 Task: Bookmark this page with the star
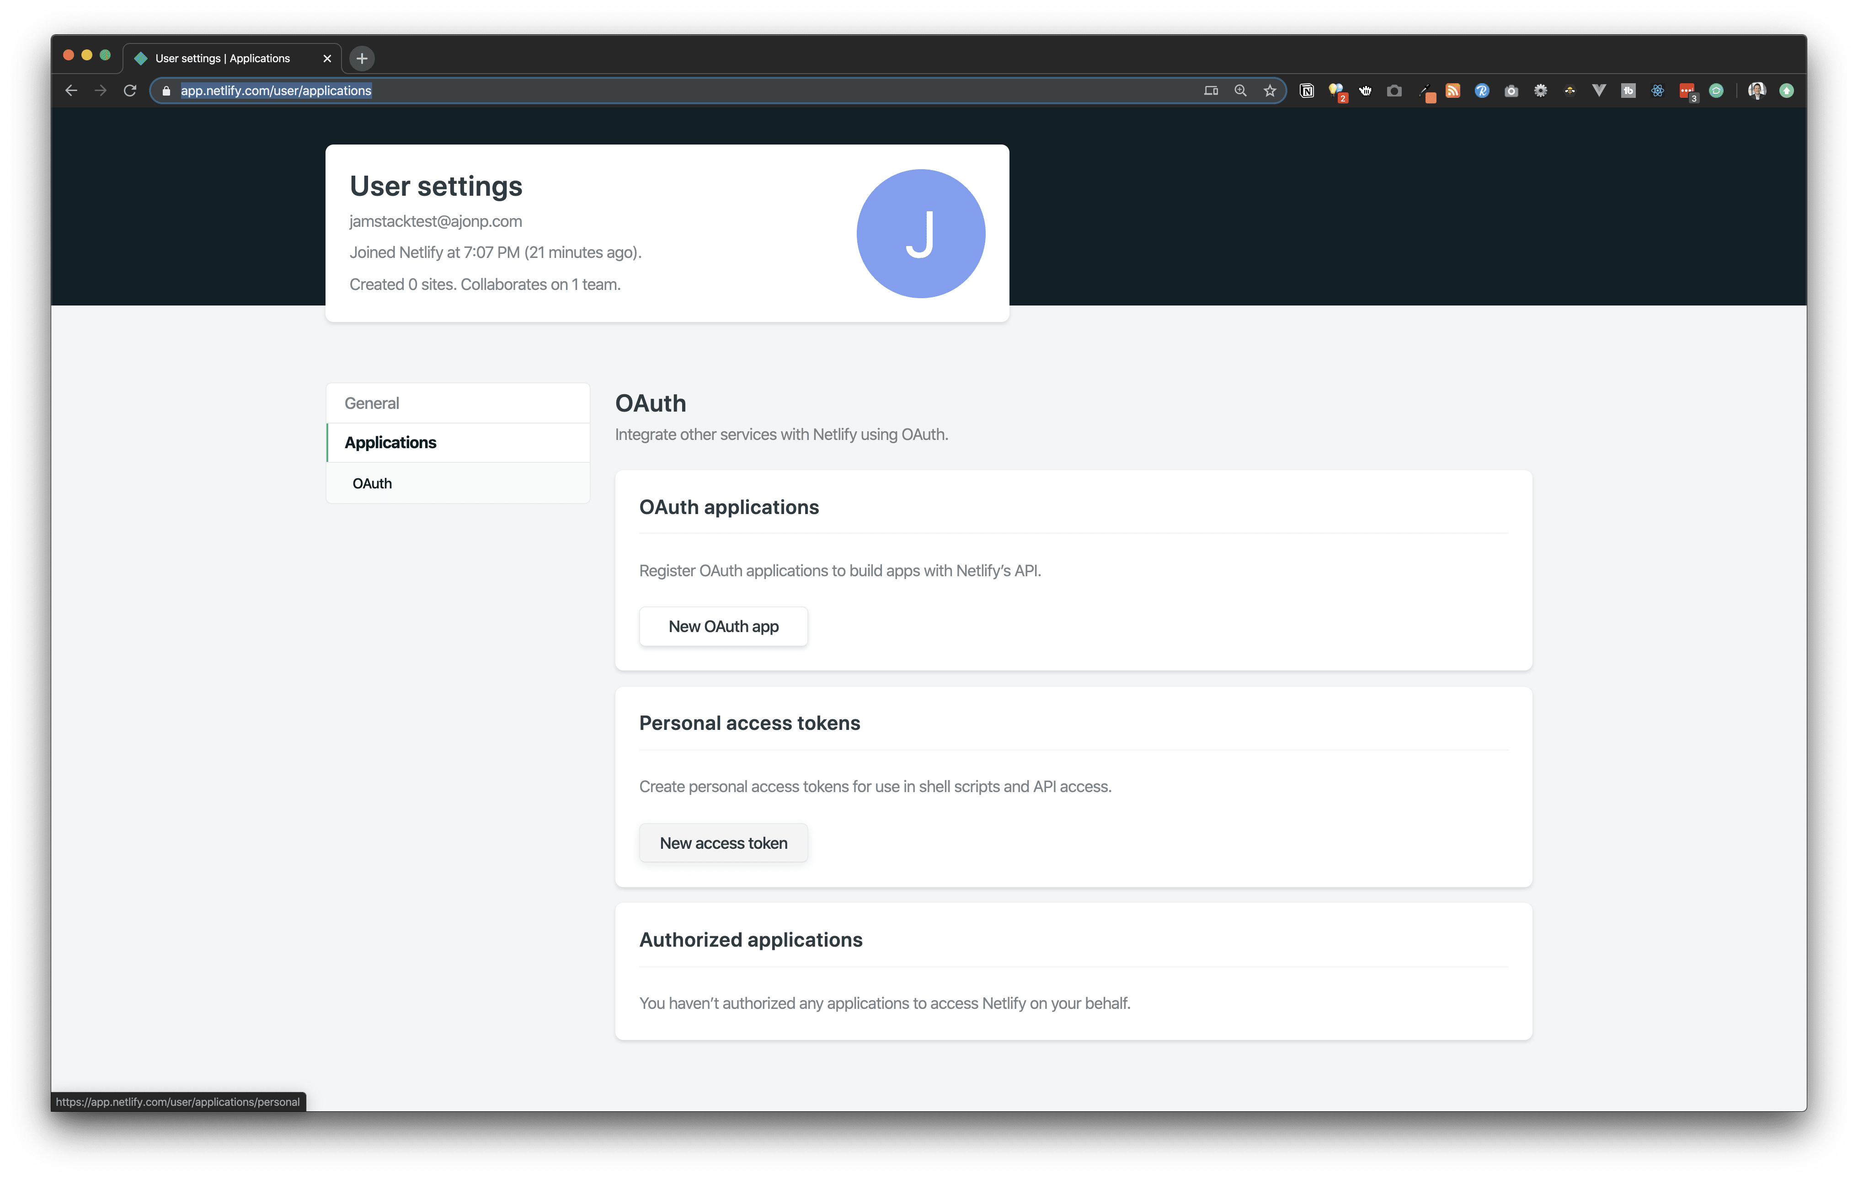pos(1269,90)
